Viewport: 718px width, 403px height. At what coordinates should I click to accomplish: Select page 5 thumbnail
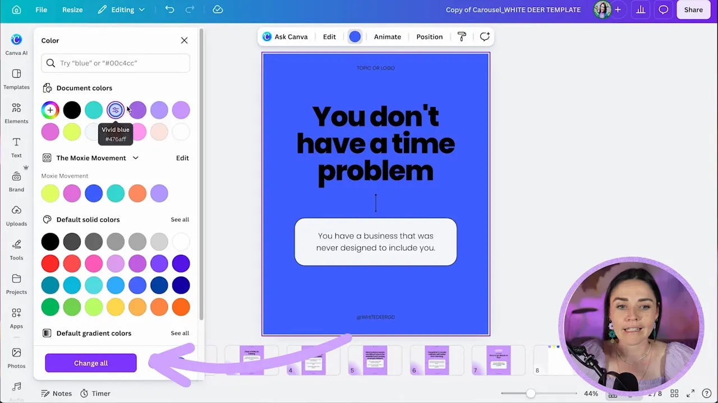coord(375,360)
